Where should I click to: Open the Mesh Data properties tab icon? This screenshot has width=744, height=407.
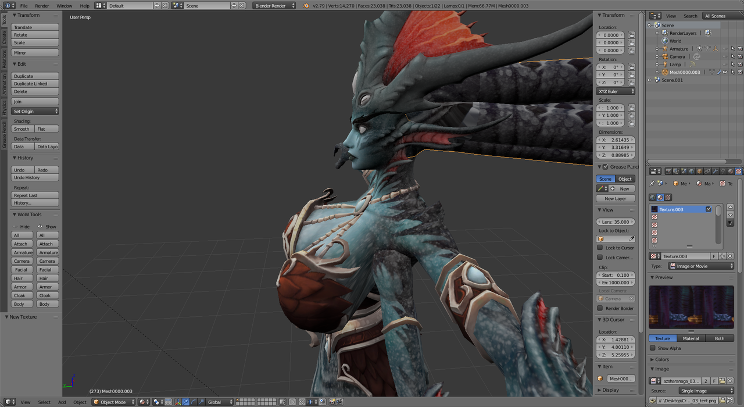pyautogui.click(x=722, y=172)
